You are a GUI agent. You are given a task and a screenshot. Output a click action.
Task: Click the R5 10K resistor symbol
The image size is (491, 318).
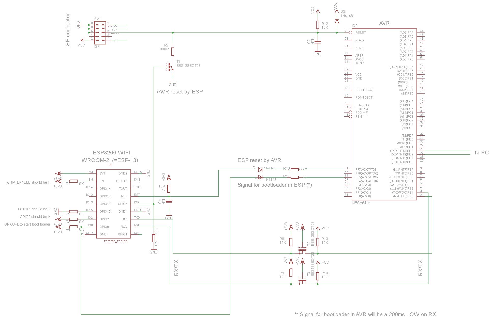point(154,238)
